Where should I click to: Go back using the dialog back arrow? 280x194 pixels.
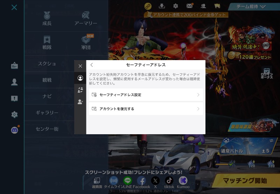coord(92,65)
